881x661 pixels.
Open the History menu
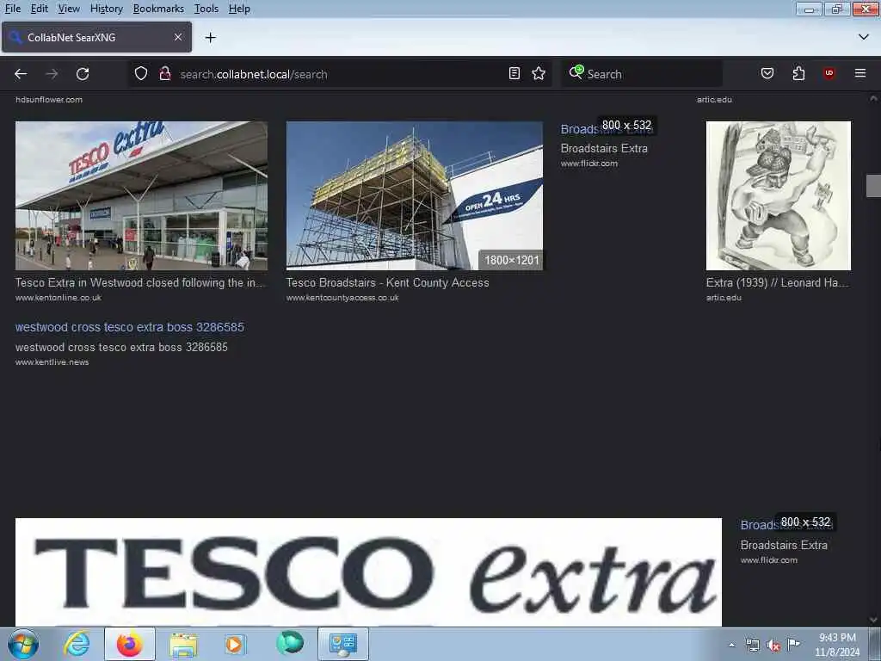(x=106, y=9)
